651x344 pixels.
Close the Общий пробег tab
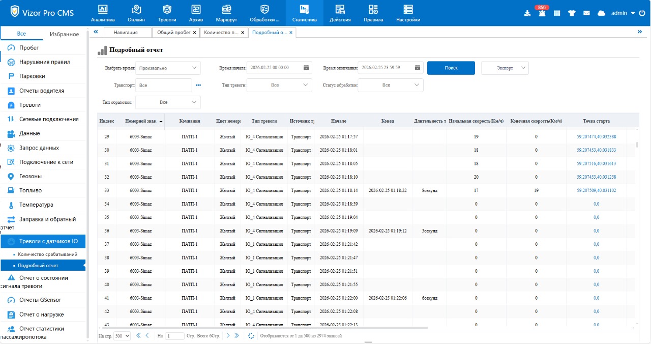[x=194, y=33]
